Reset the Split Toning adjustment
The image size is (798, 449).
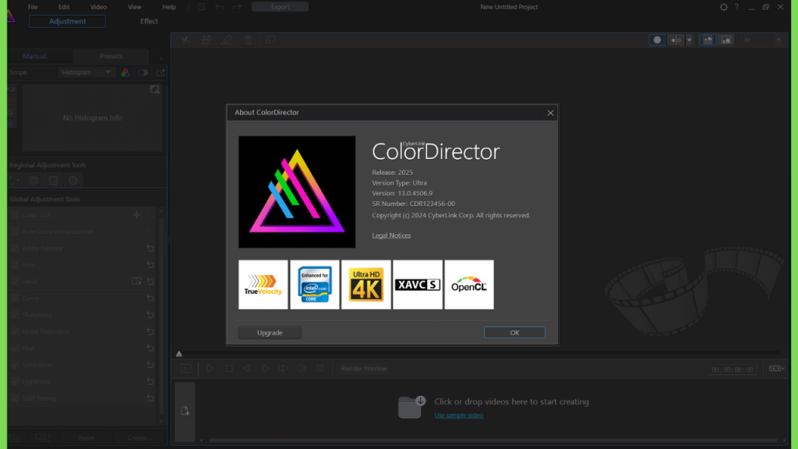click(x=150, y=398)
